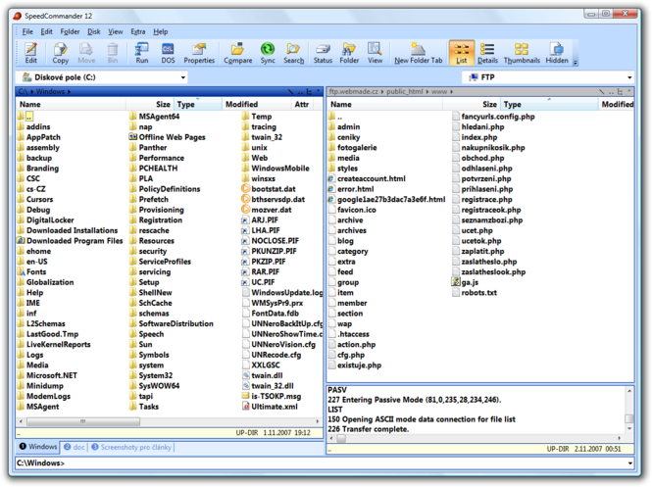Switch to the doc folder tab
This screenshot has height=487, width=652.
tap(75, 448)
